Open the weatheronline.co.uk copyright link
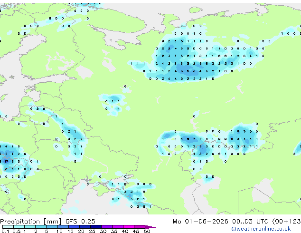Viewport: 301px width, 233px height. [x=261, y=229]
